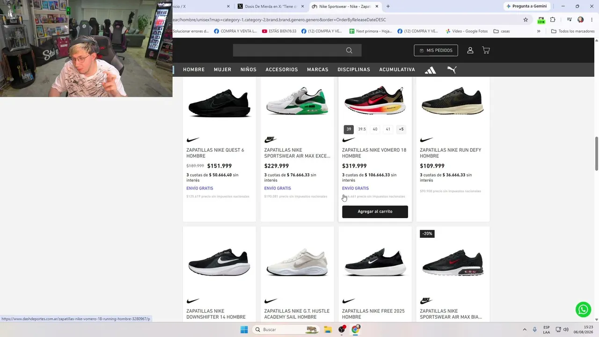Click the search magnifier icon in store header

[x=349, y=51]
